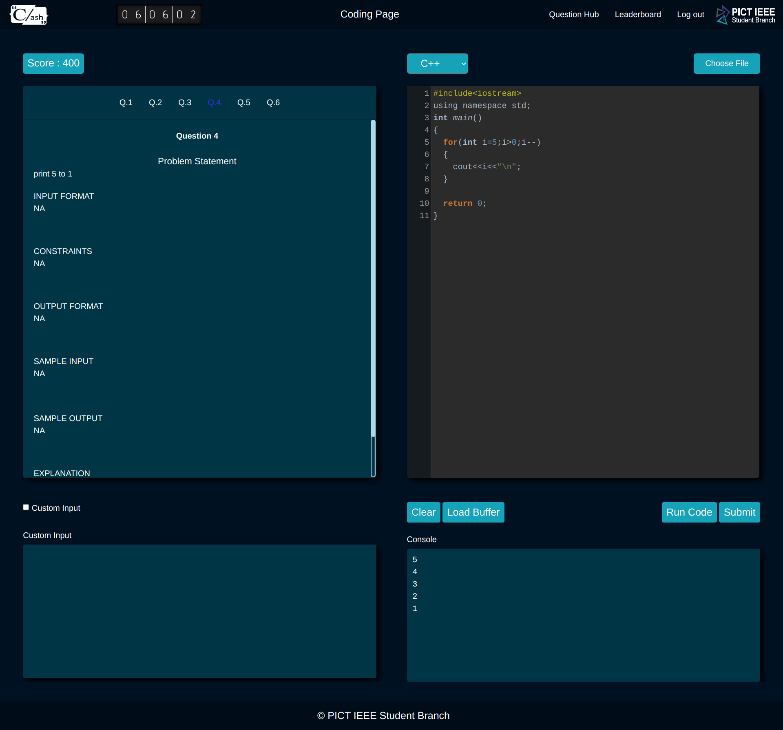Screen dimensions: 783x730
Task: Click the 'Problem Statement' heading
Action: coord(197,161)
